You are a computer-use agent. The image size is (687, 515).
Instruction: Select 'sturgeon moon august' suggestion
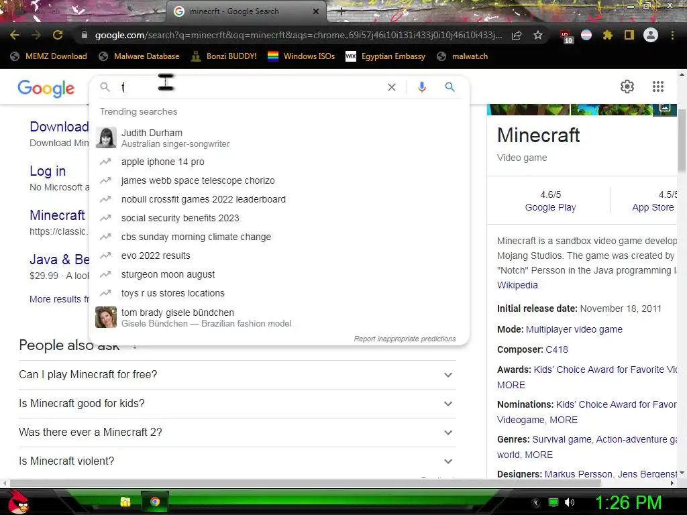coord(279,274)
